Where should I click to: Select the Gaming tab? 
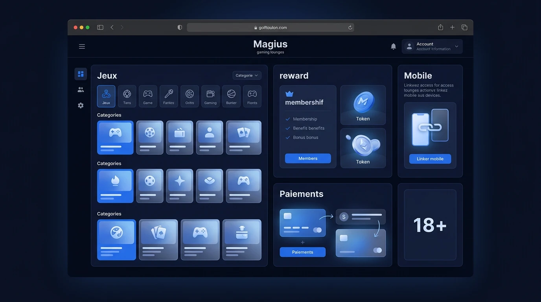coord(210,96)
